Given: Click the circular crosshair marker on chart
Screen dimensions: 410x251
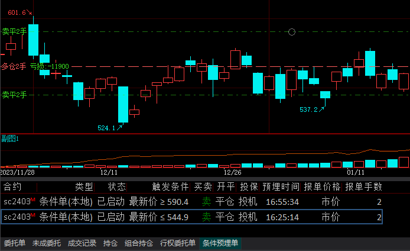Looking at the screenshot, I should tap(291, 32).
